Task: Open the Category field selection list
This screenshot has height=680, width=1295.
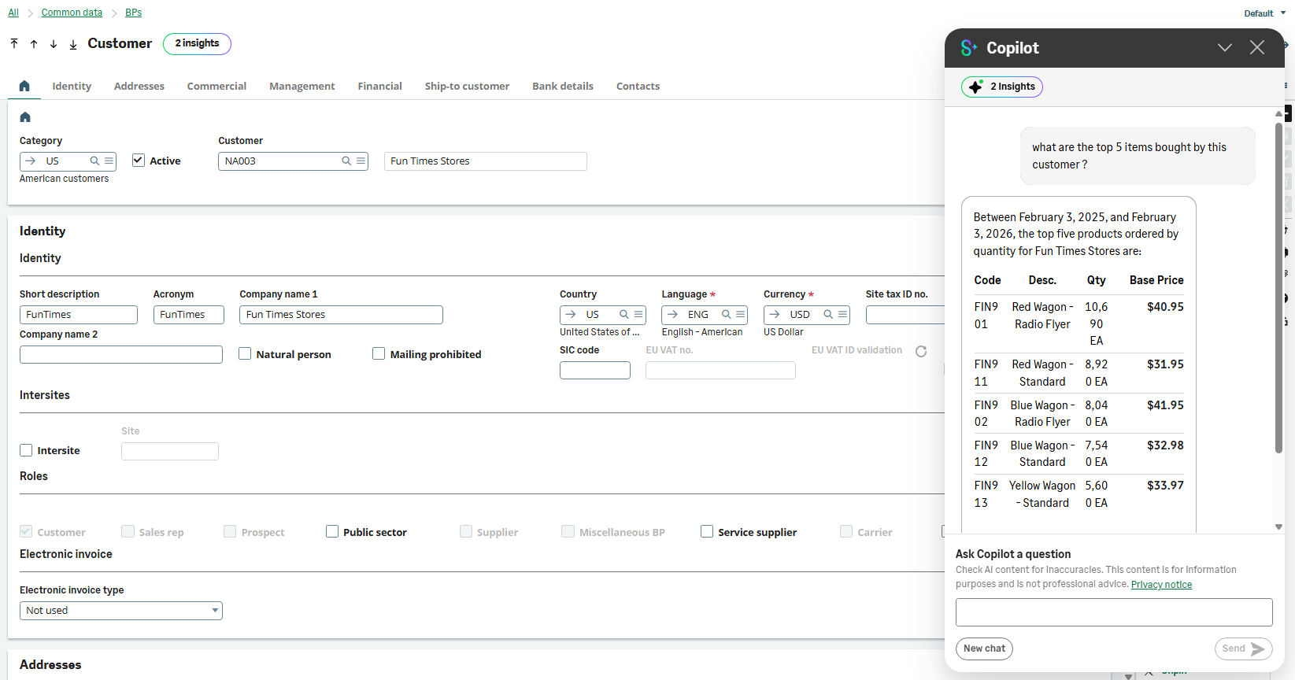Action: point(109,161)
